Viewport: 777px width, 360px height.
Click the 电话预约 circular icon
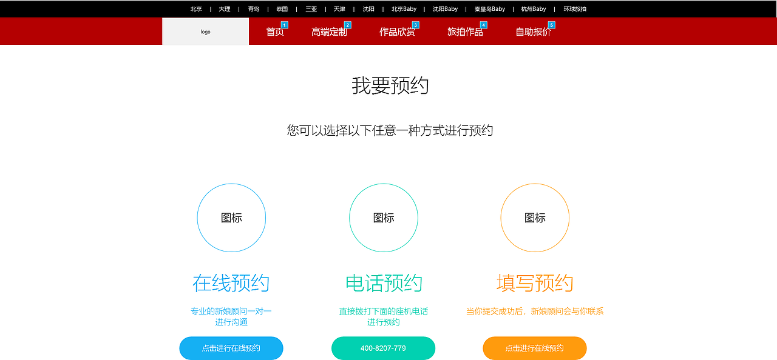pyautogui.click(x=383, y=218)
